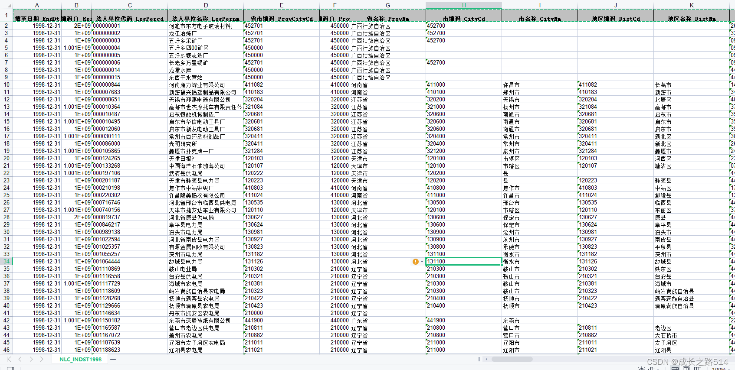The image size is (735, 370).
Task: Go to previous sheet using arrow
Action: (20, 359)
